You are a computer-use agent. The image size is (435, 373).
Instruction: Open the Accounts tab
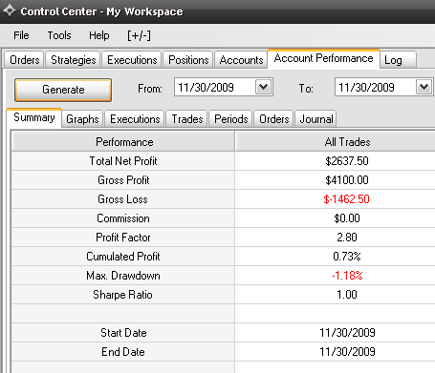pos(241,60)
